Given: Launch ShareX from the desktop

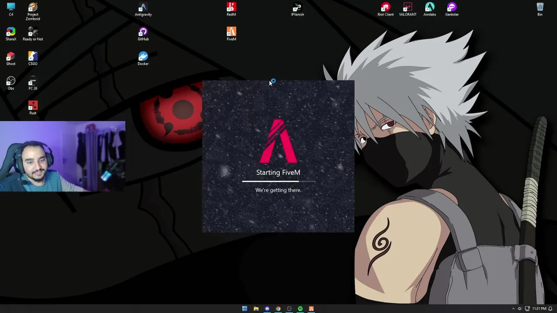Looking at the screenshot, I should coord(11,34).
